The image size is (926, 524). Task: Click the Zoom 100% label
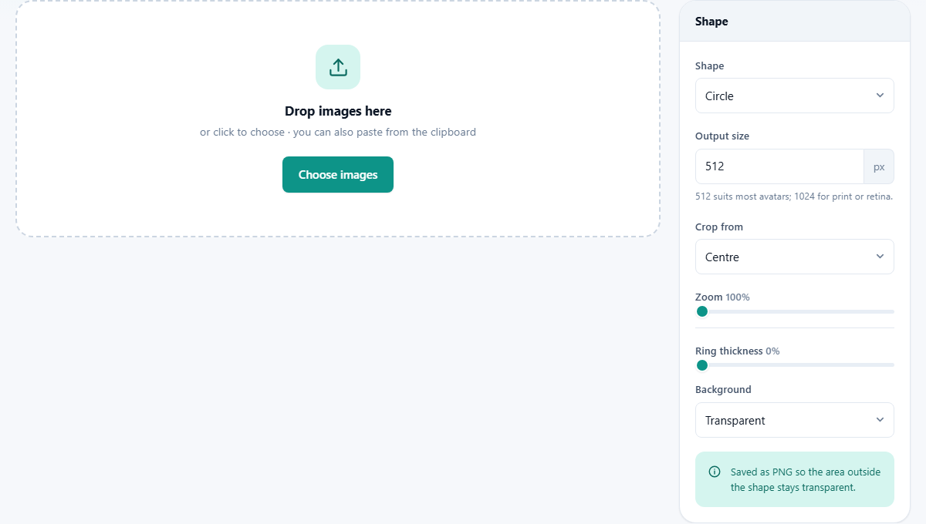tap(722, 297)
